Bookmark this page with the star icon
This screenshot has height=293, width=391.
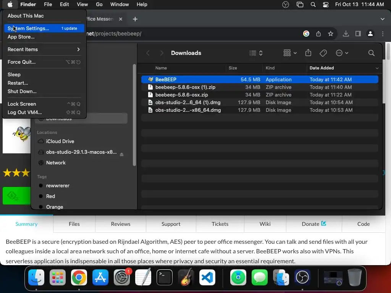[331, 34]
